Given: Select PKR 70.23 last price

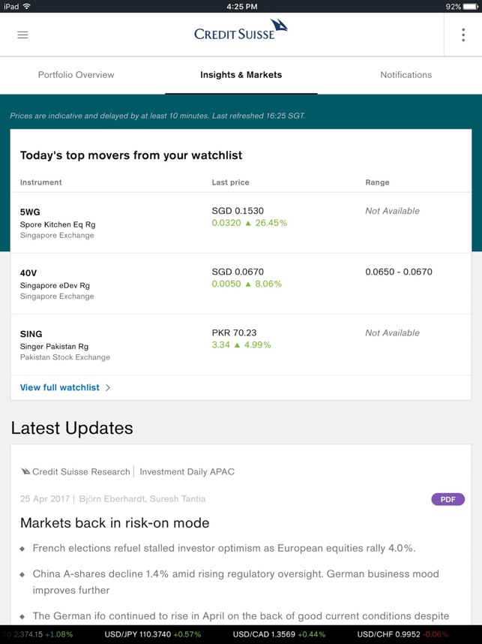Looking at the screenshot, I should tap(233, 333).
